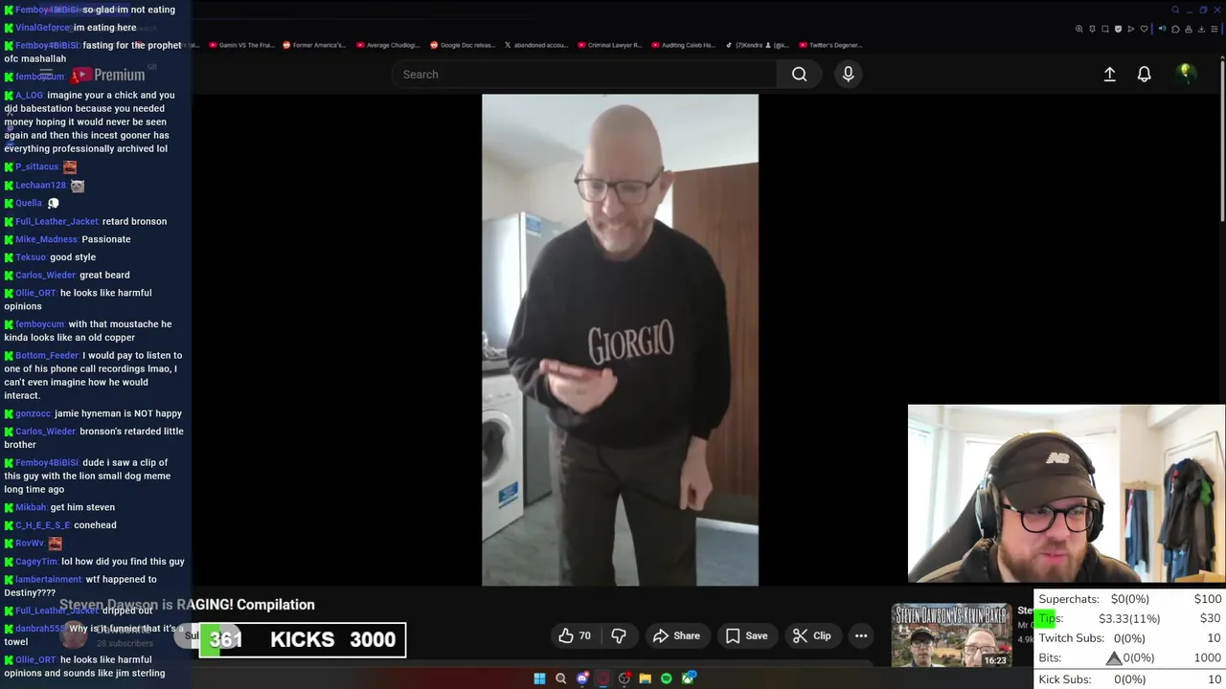1226x689 pixels.
Task: Switch to 'Former America's...' tab
Action: click(313, 45)
